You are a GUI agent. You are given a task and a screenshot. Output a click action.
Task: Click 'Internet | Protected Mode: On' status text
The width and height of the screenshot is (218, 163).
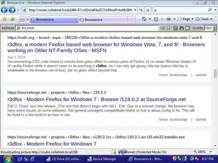click(145, 152)
